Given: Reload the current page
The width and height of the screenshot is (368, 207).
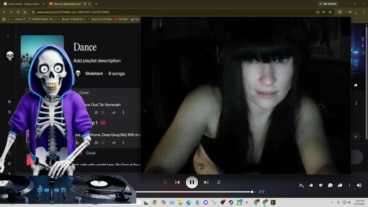Looking at the screenshot, I should [x=18, y=12].
